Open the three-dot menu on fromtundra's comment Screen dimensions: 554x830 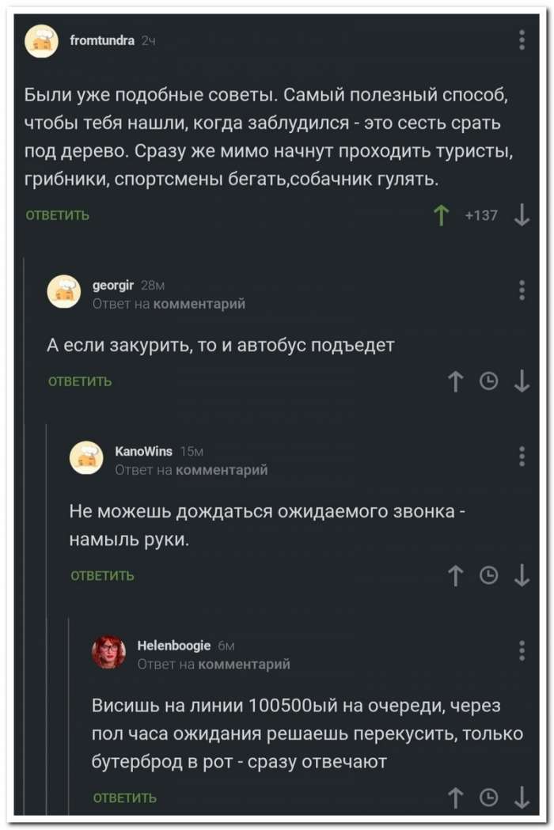pyautogui.click(x=522, y=40)
